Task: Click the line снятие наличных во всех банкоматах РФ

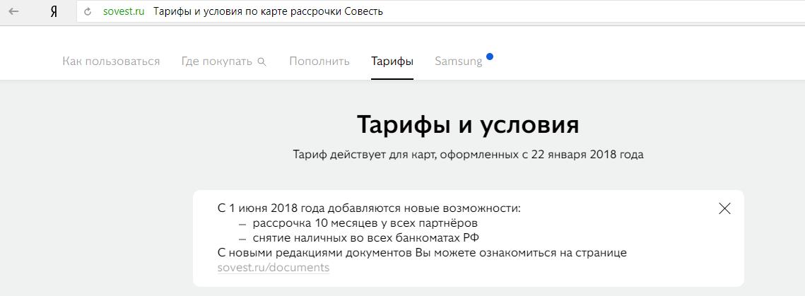Action: (x=365, y=238)
